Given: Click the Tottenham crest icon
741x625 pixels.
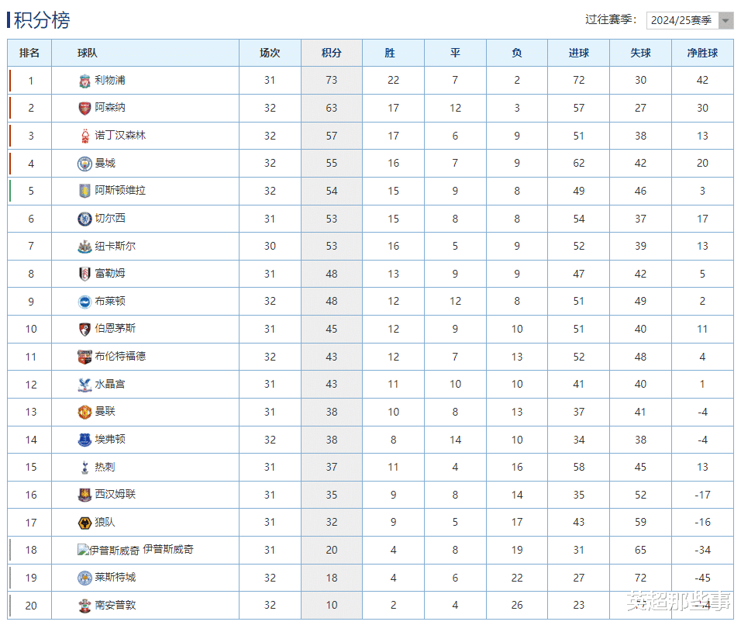Looking at the screenshot, I should (84, 467).
